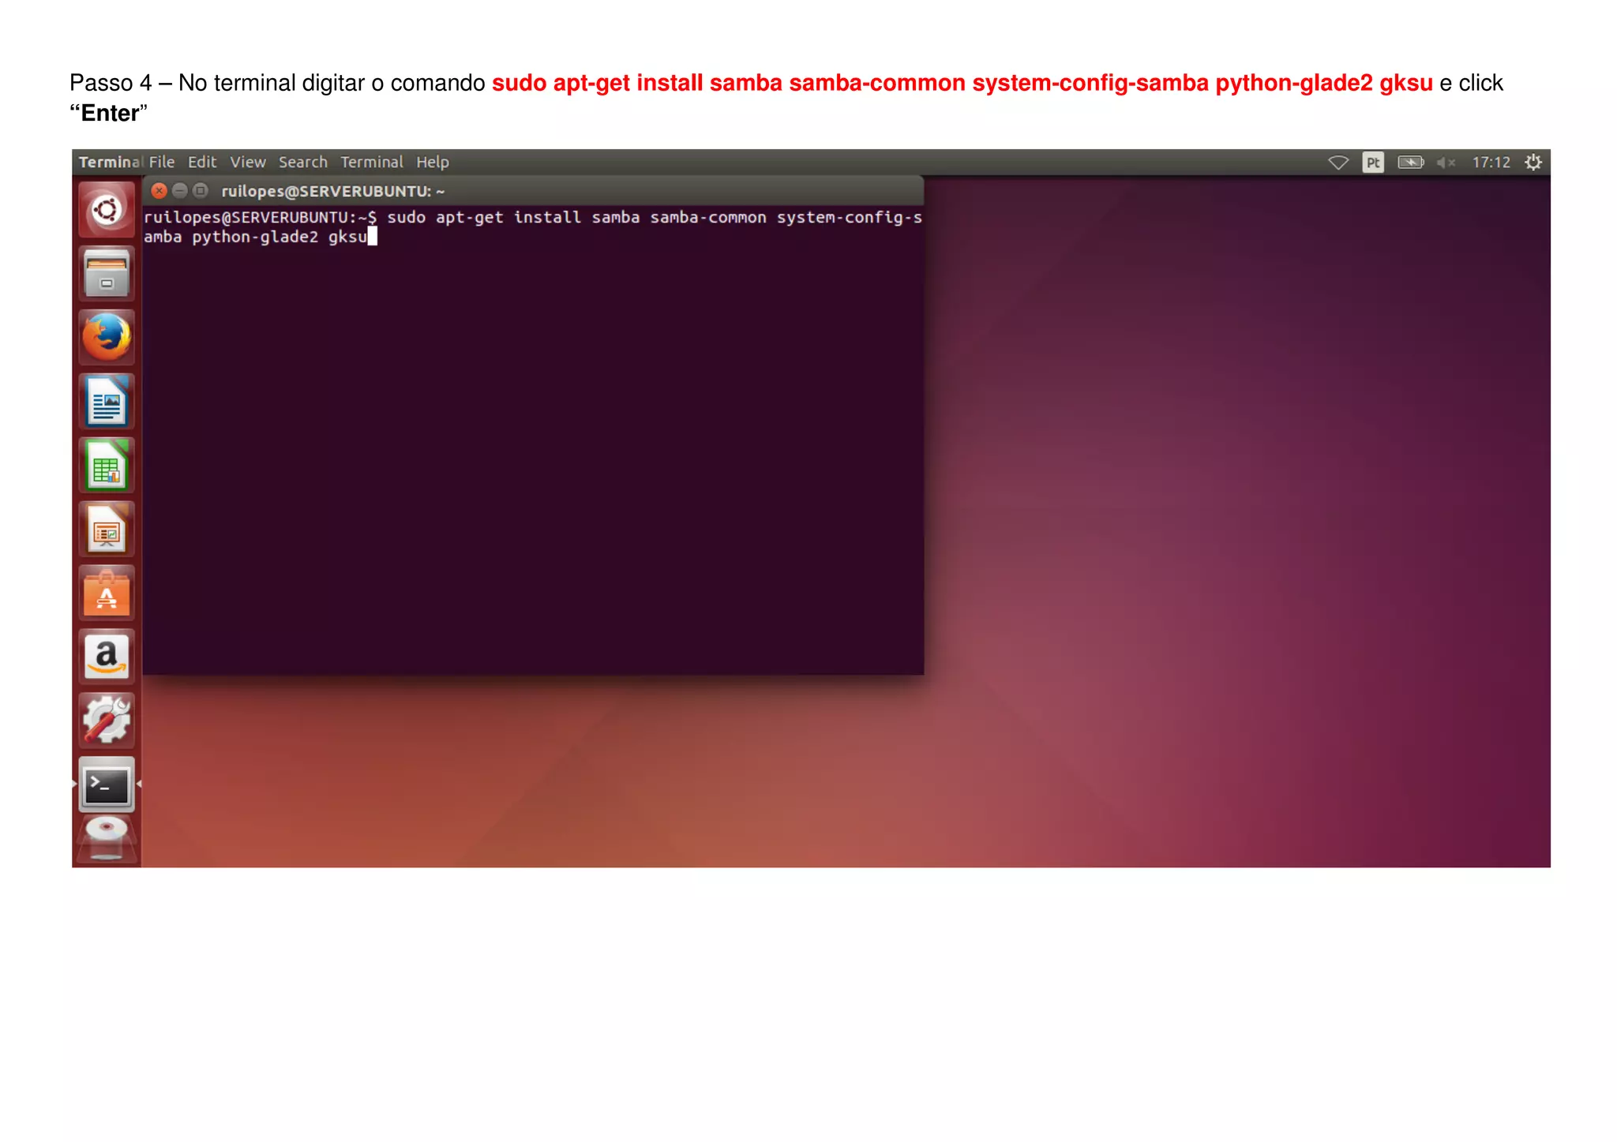Open the Help menu
Image resolution: width=1617 pixels, height=1142 pixels.
coord(433,162)
